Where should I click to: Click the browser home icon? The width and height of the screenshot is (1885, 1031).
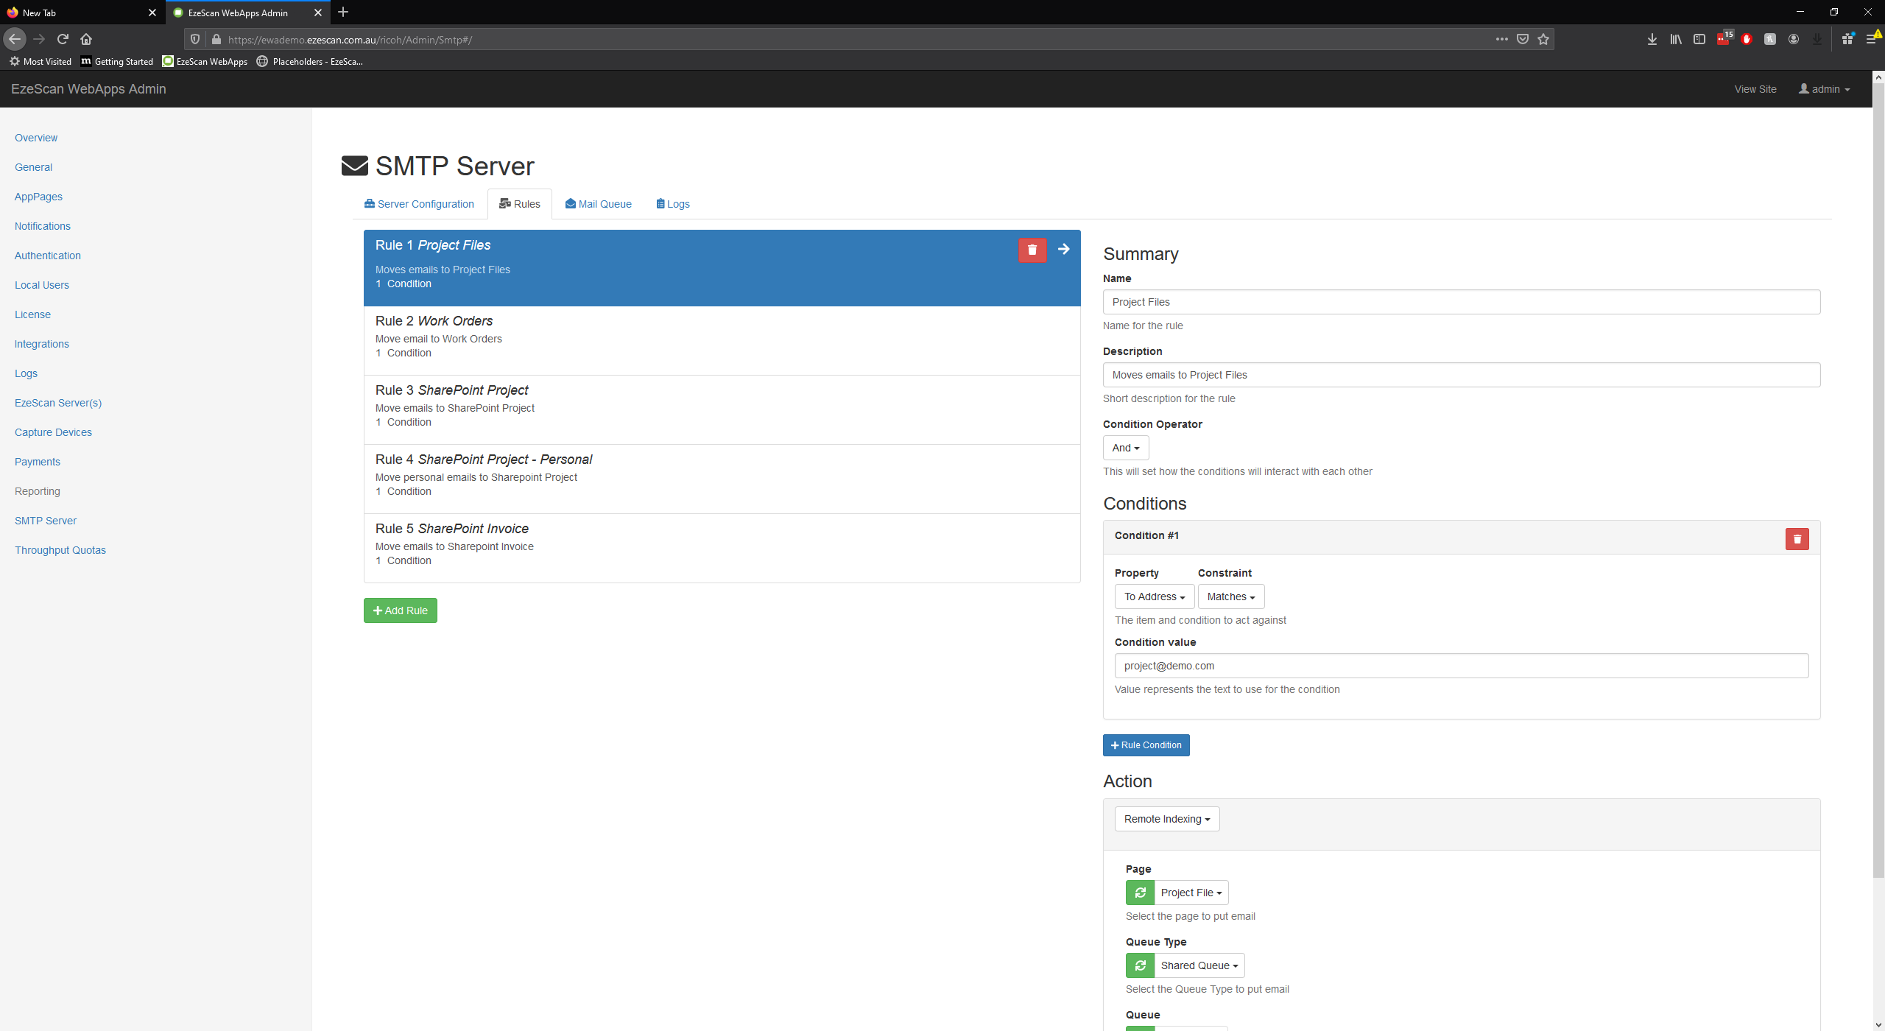[x=86, y=39]
